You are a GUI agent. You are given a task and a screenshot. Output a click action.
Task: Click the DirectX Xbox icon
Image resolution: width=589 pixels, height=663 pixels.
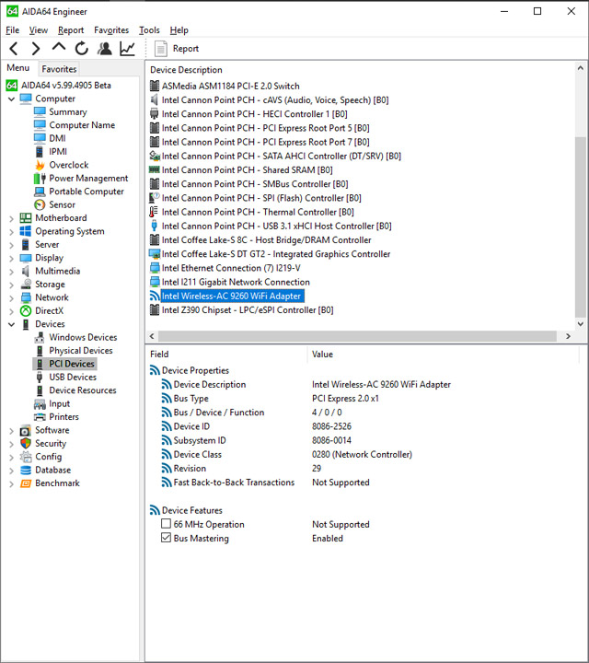coord(26,311)
